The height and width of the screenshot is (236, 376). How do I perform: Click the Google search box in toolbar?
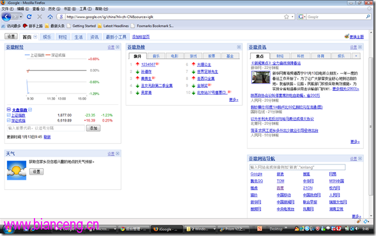(x=336, y=17)
